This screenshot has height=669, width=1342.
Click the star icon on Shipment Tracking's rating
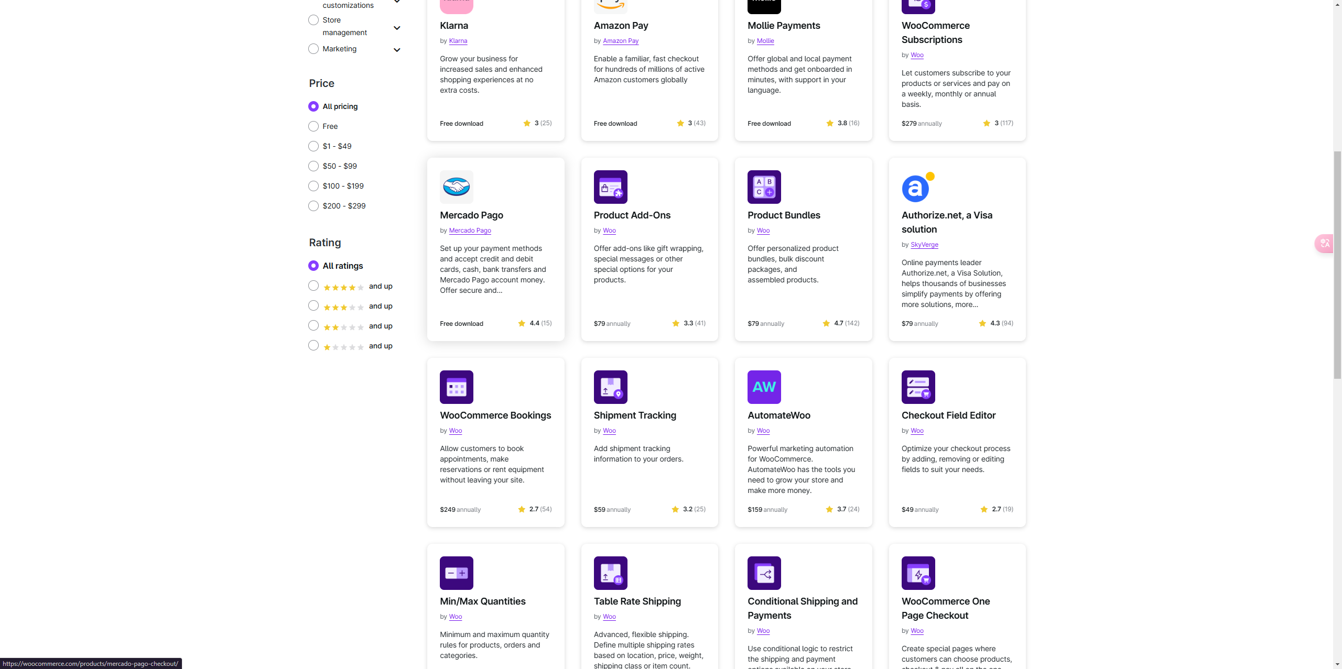click(x=675, y=509)
